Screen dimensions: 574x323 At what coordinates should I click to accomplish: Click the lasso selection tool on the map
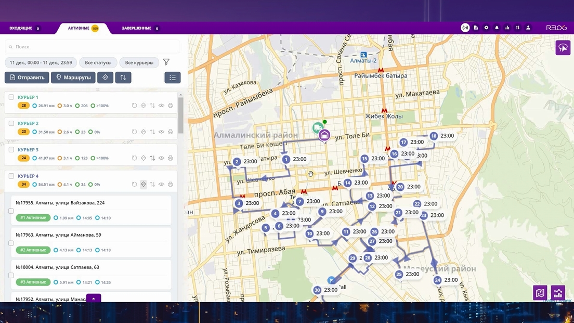click(x=563, y=48)
